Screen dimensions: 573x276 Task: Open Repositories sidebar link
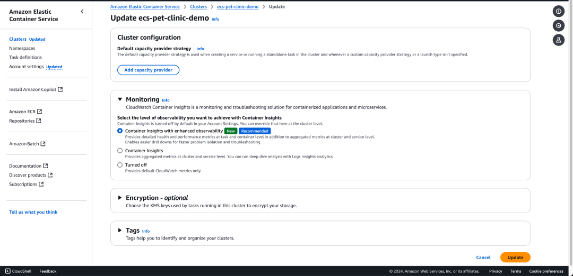(22, 121)
